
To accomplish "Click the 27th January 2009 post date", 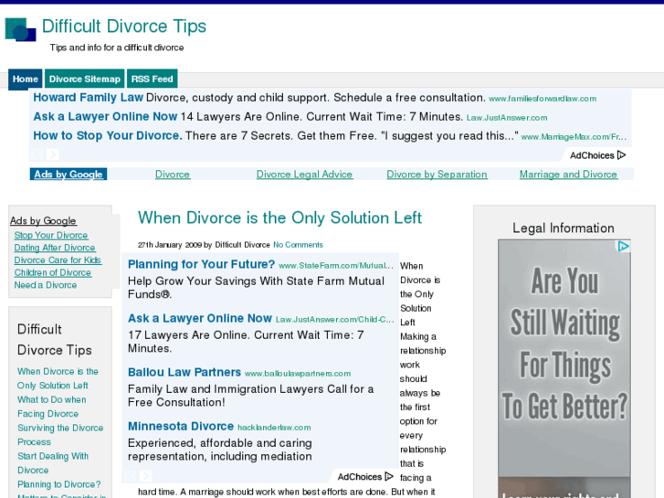I will pyautogui.click(x=169, y=245).
